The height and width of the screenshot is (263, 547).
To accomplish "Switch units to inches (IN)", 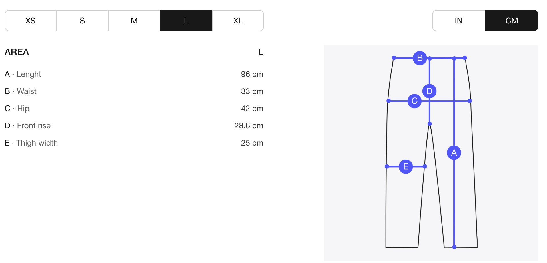I will pyautogui.click(x=458, y=21).
